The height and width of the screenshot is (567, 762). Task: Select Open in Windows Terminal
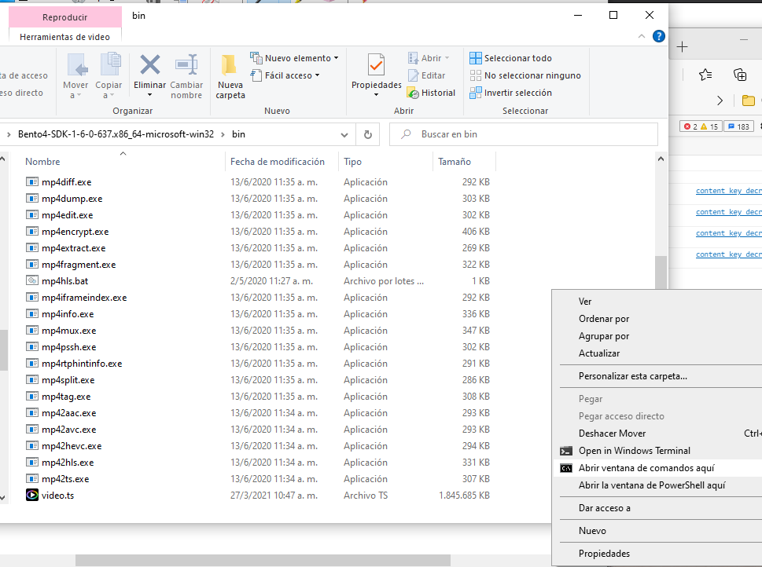click(x=634, y=451)
